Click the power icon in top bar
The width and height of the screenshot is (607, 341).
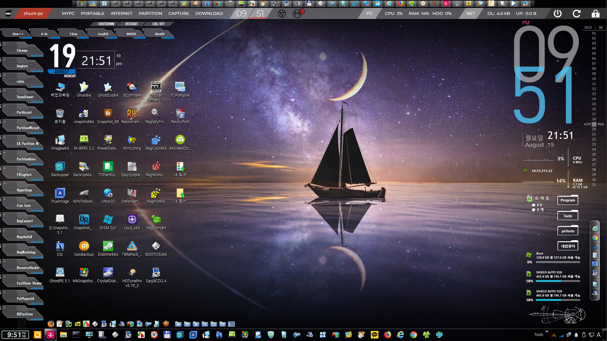(558, 14)
